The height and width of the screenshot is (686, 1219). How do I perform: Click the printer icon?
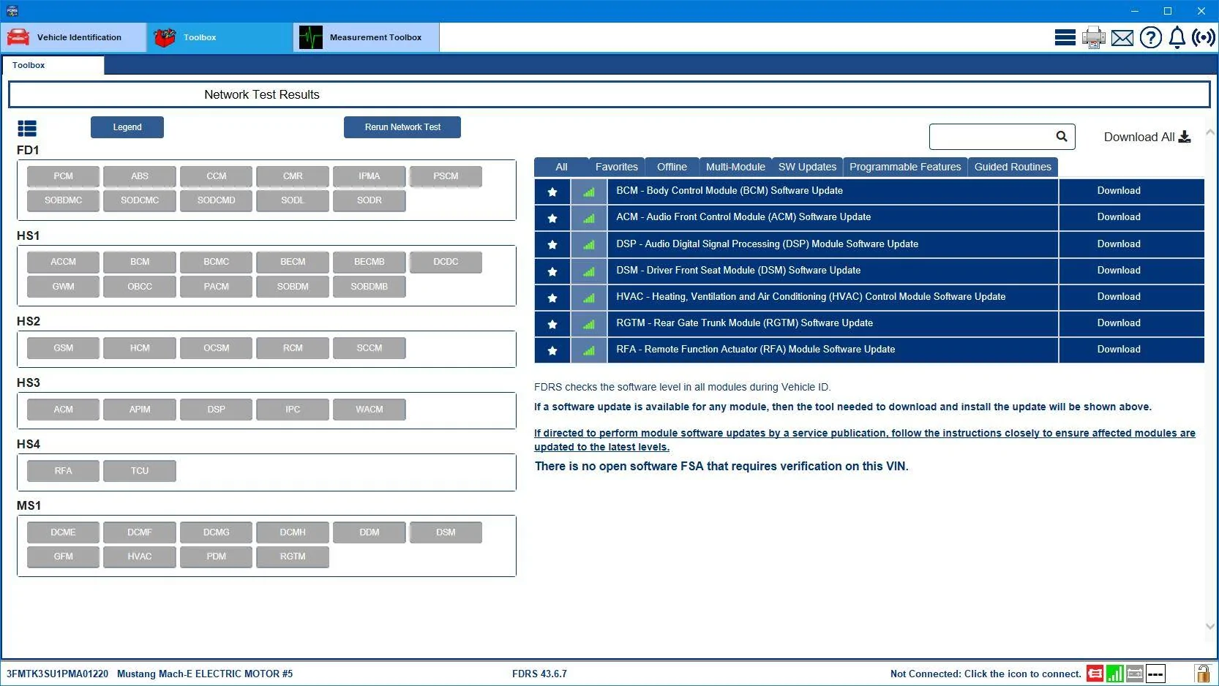1094,37
